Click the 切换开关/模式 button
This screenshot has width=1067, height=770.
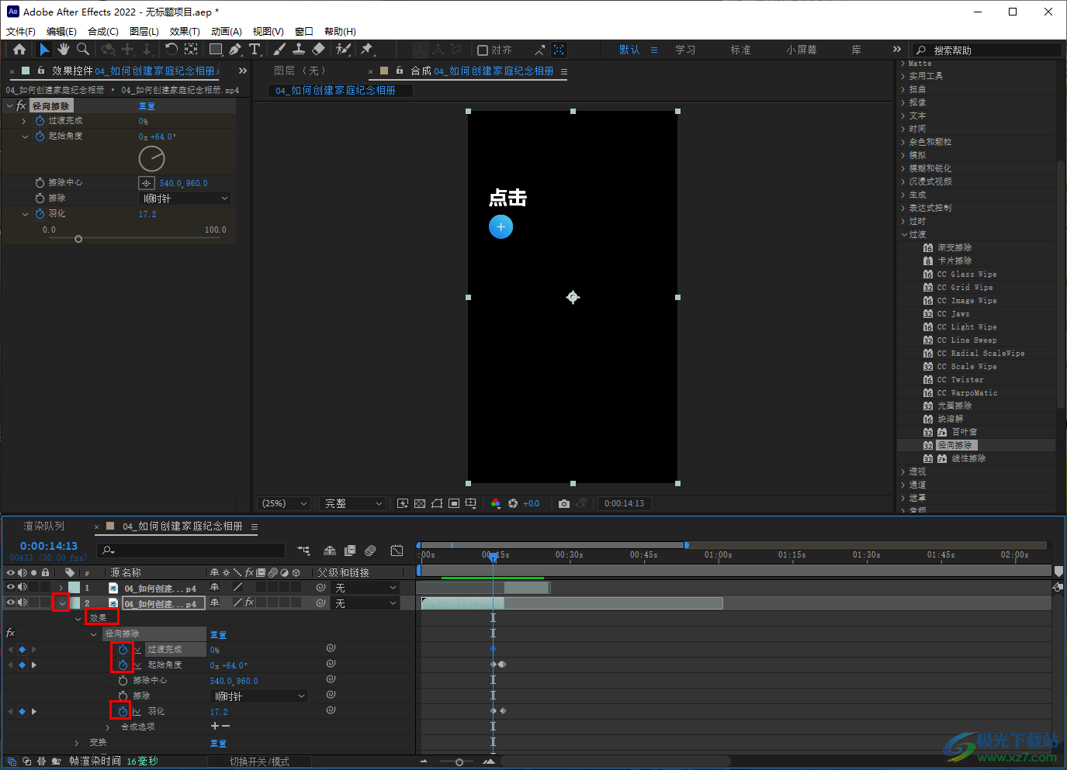pyautogui.click(x=259, y=761)
